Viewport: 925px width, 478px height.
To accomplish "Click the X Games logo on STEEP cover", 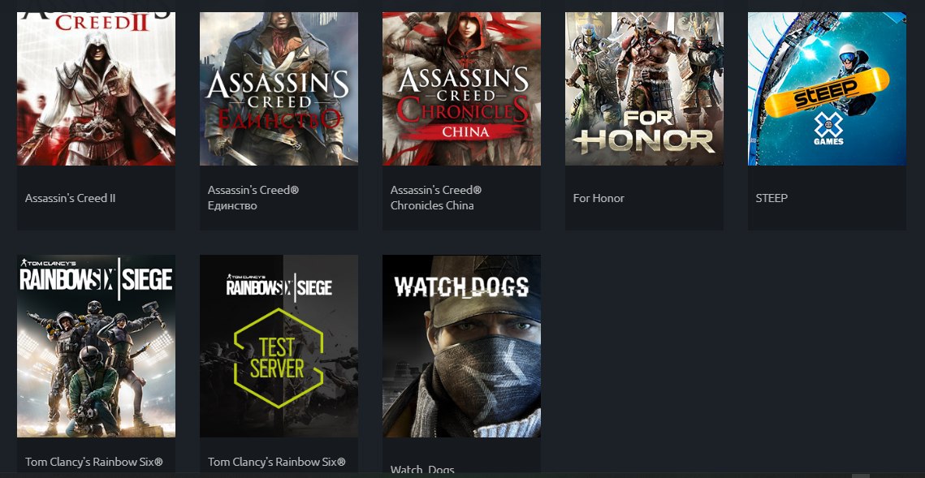I will pos(829,128).
